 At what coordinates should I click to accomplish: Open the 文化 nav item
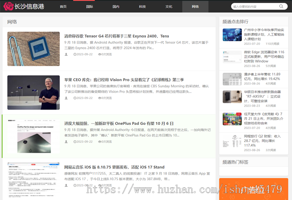click(169, 7)
